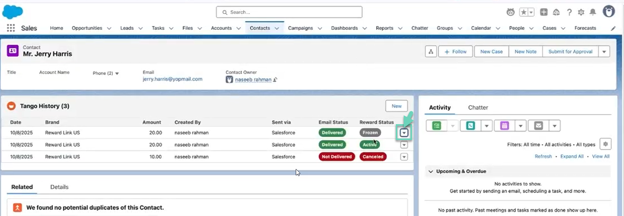Expand the Opportunities nav dropdown

(109, 28)
